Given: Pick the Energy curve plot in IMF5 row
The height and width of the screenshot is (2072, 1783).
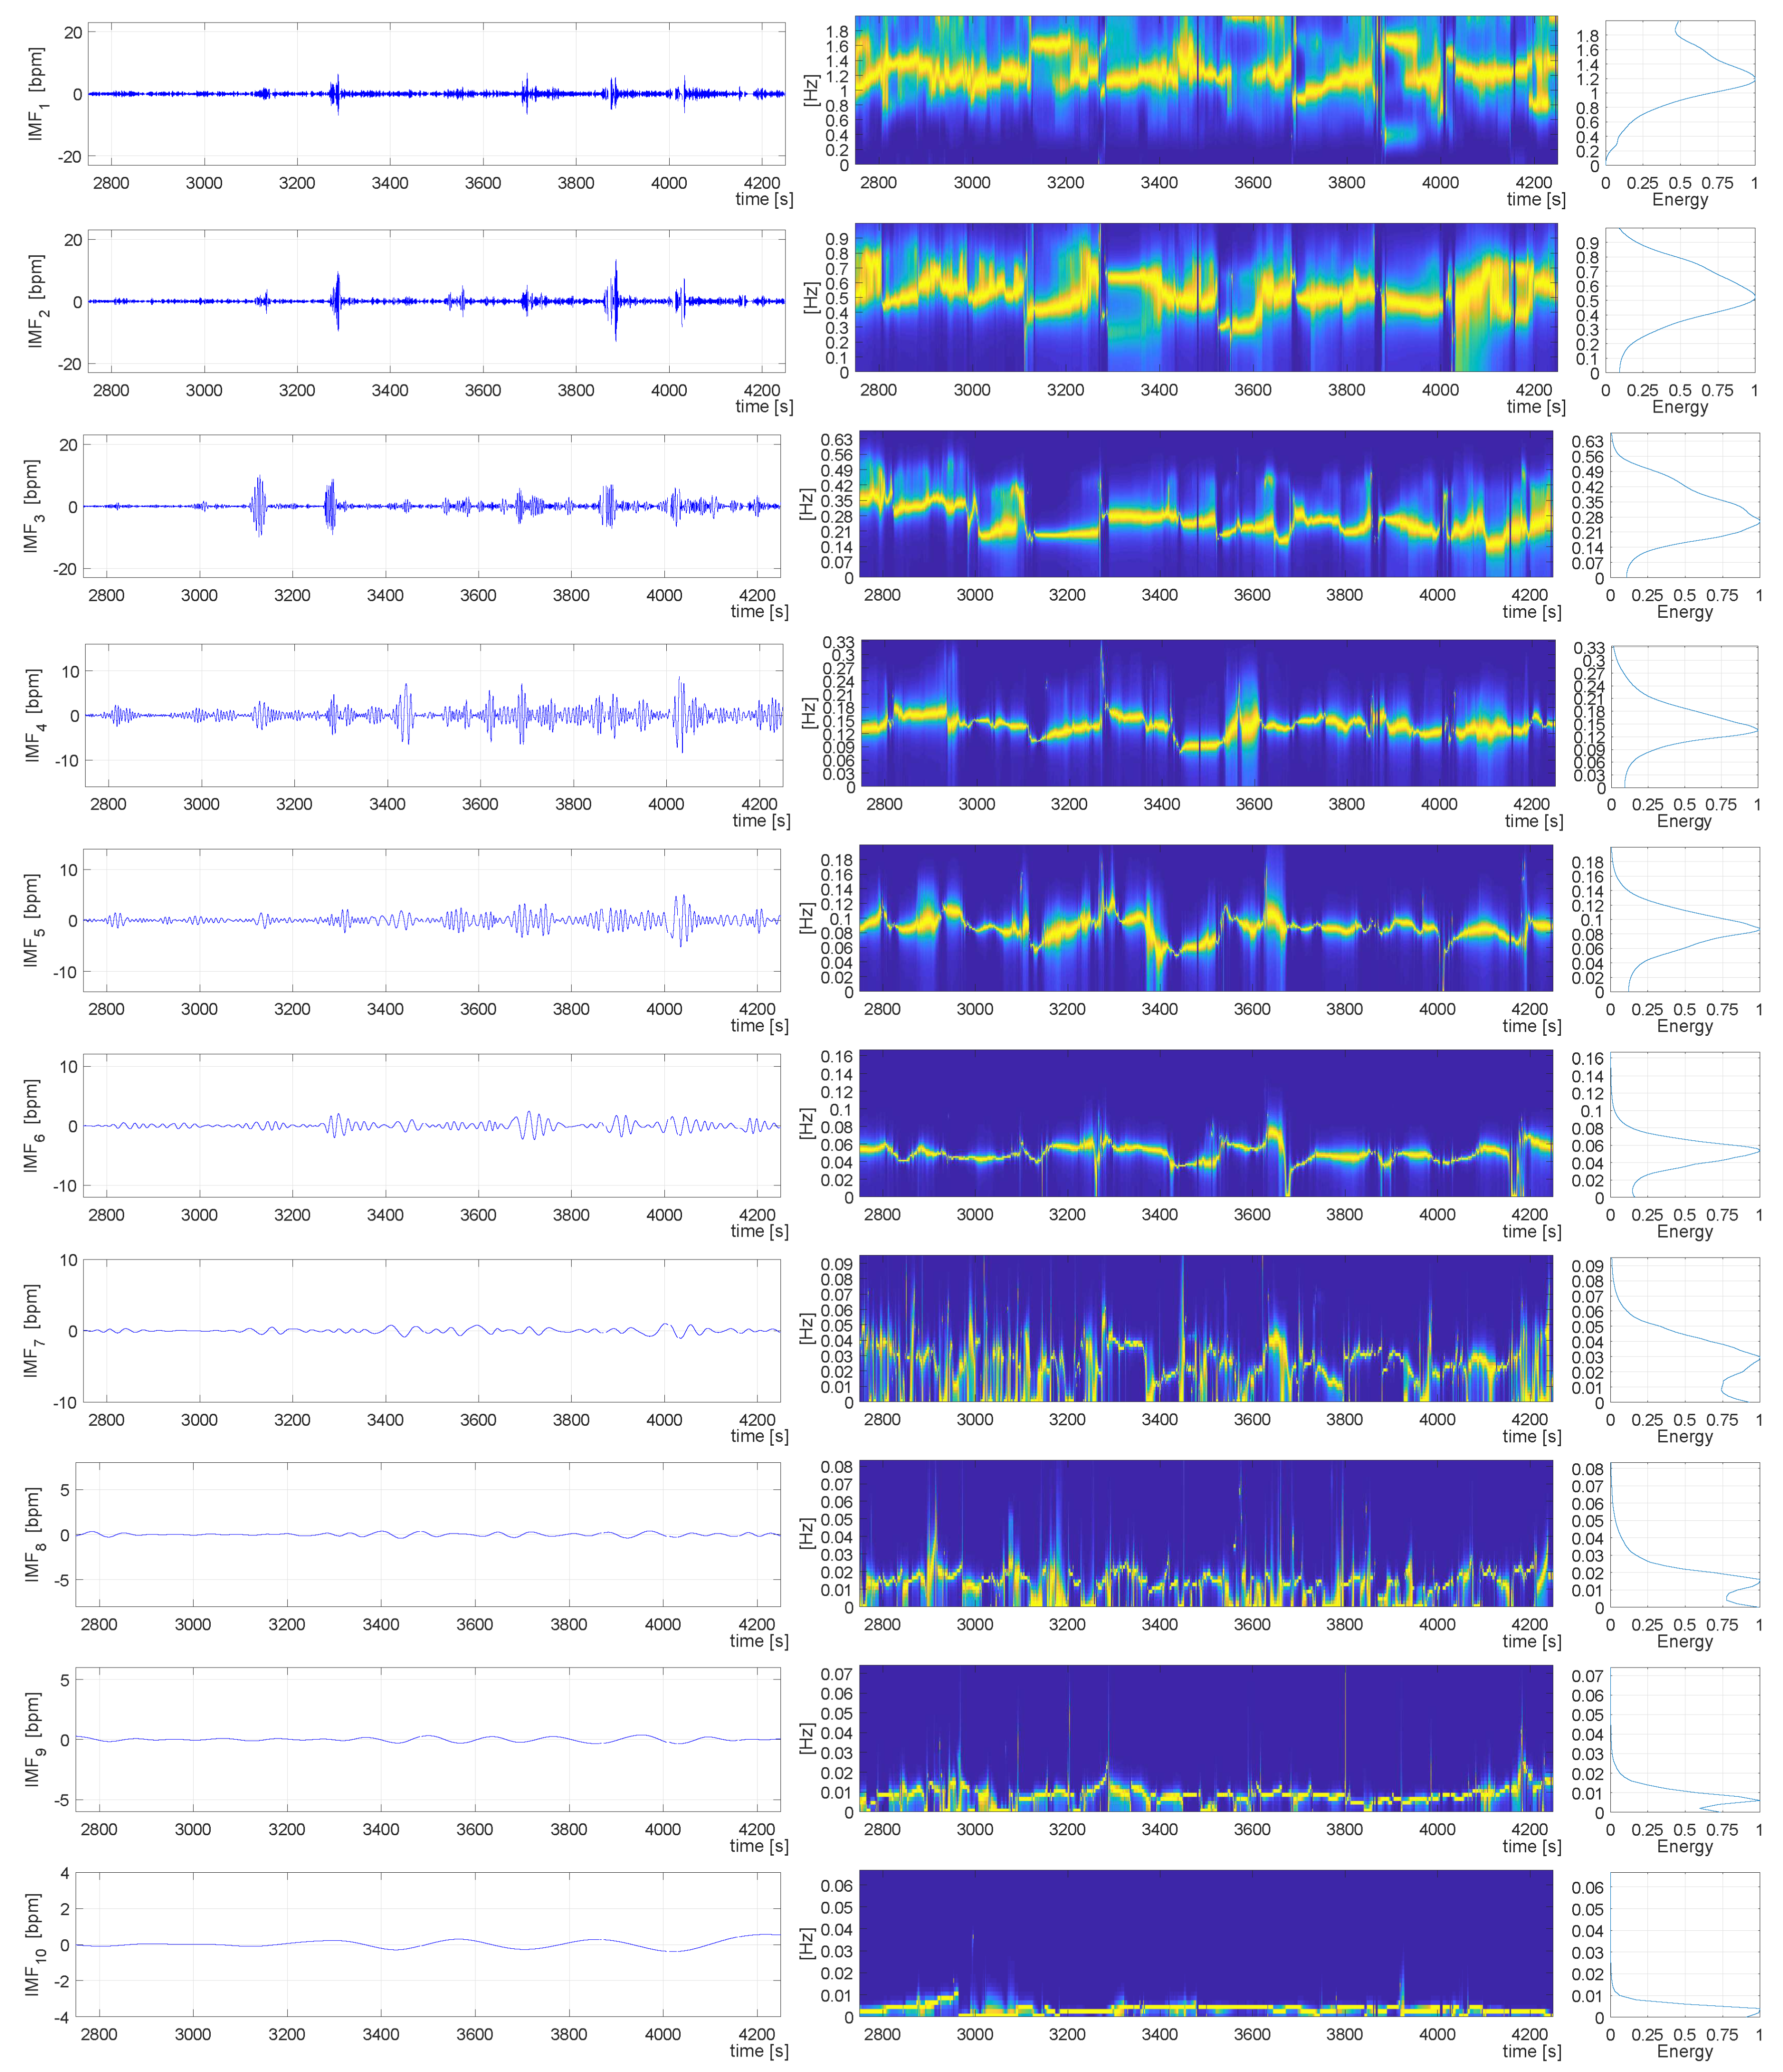Looking at the screenshot, I should [x=1685, y=920].
